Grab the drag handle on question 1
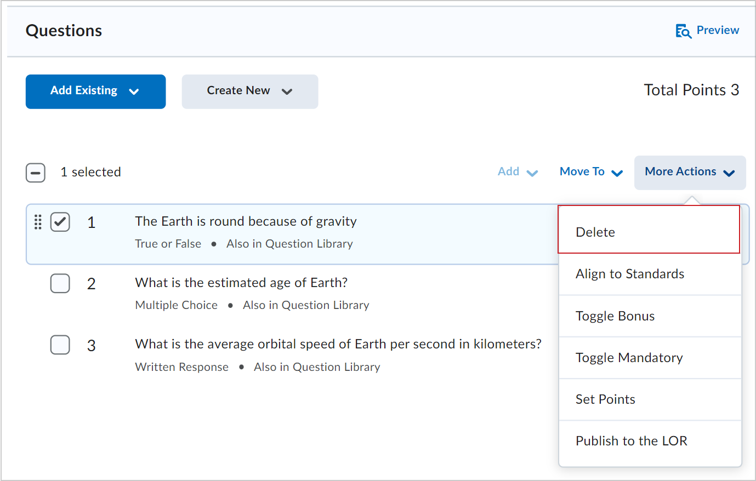The width and height of the screenshot is (756, 481). 38,222
